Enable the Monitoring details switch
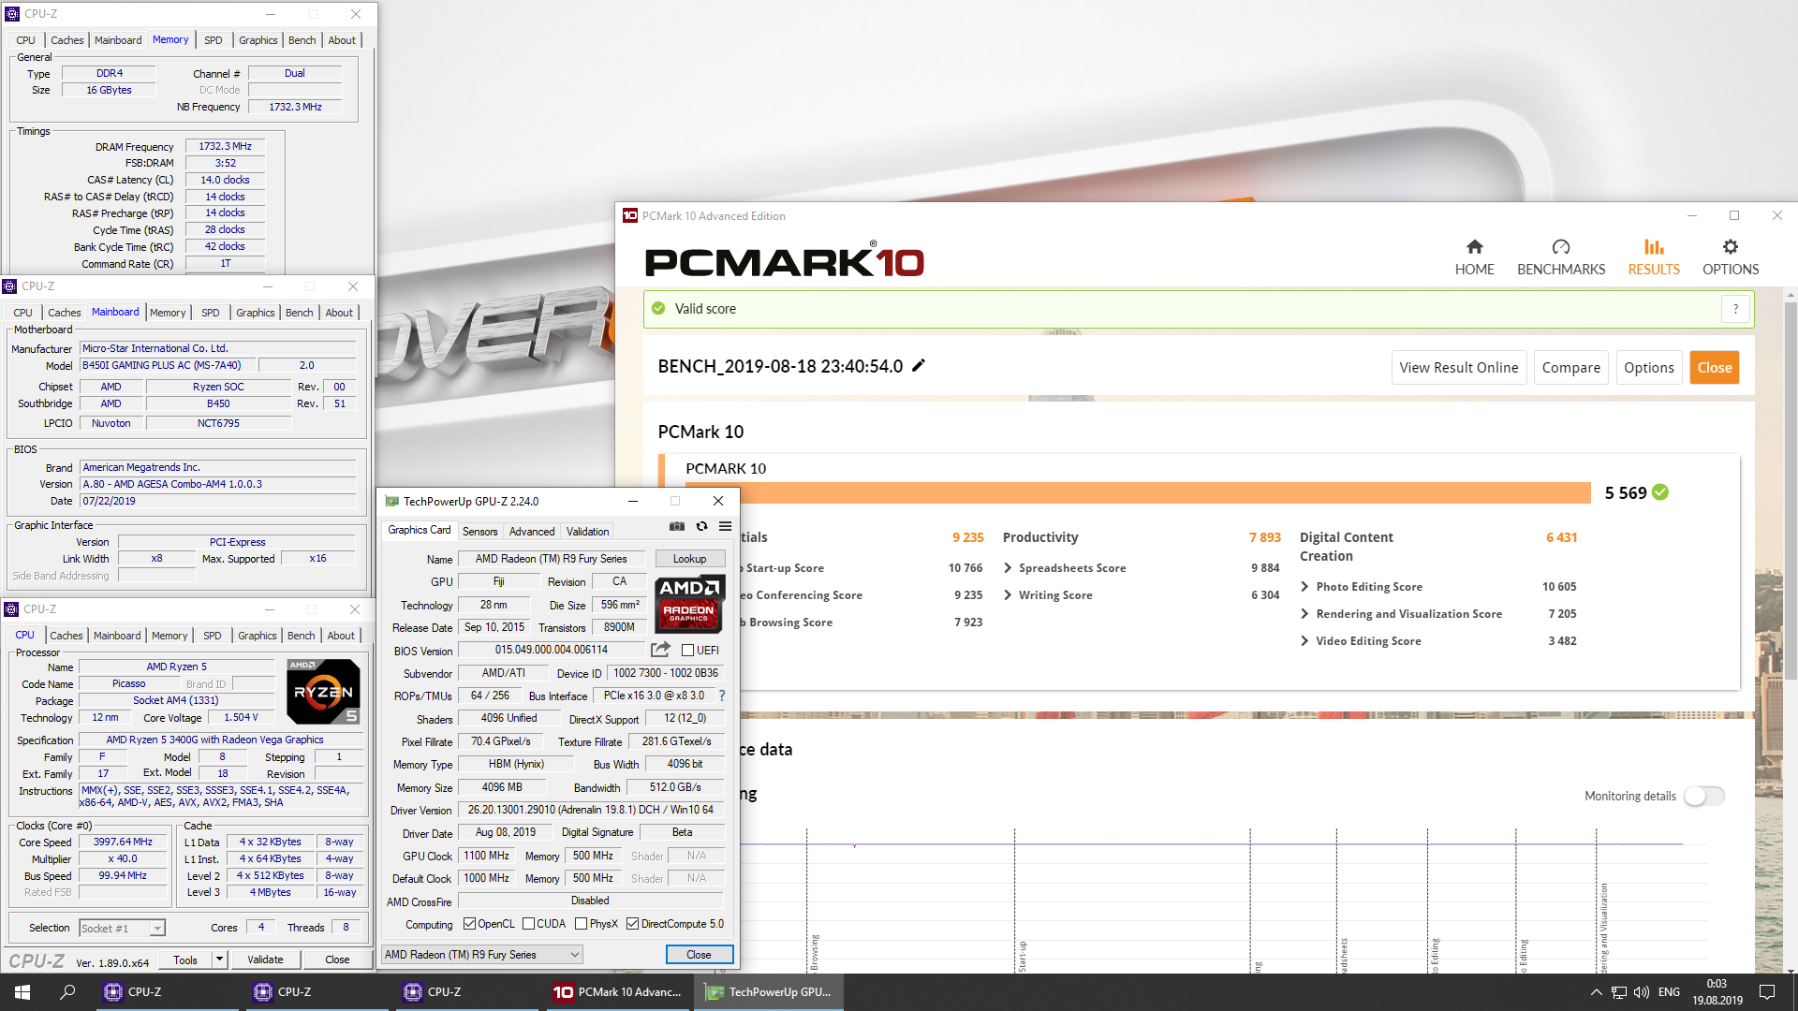Screen dimensions: 1798x1011 1703,796
